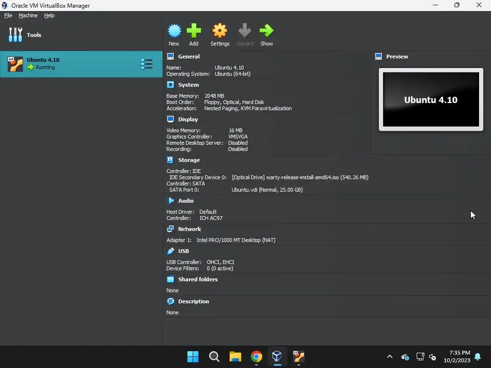Open taskbar Search
Viewport: 491px width, 368px height.
[214, 356]
